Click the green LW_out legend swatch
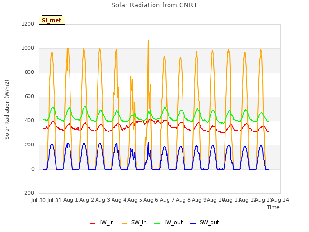The image size is (309, 232). tap(157, 223)
